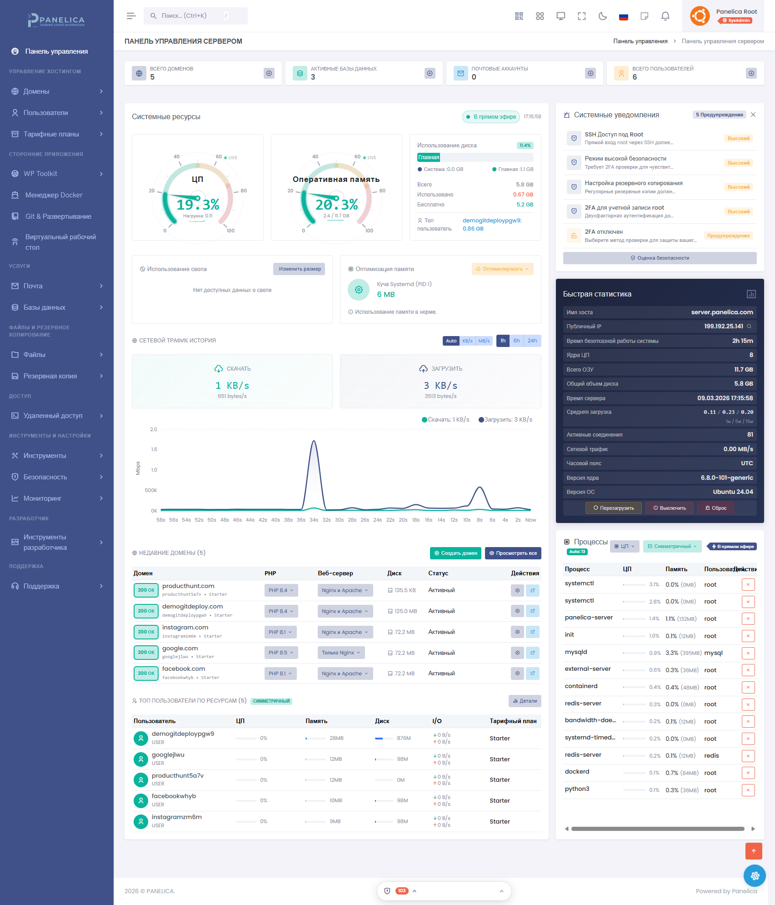This screenshot has width=775, height=905.
Task: Enter fullscreen via top bar icon
Action: (581, 15)
